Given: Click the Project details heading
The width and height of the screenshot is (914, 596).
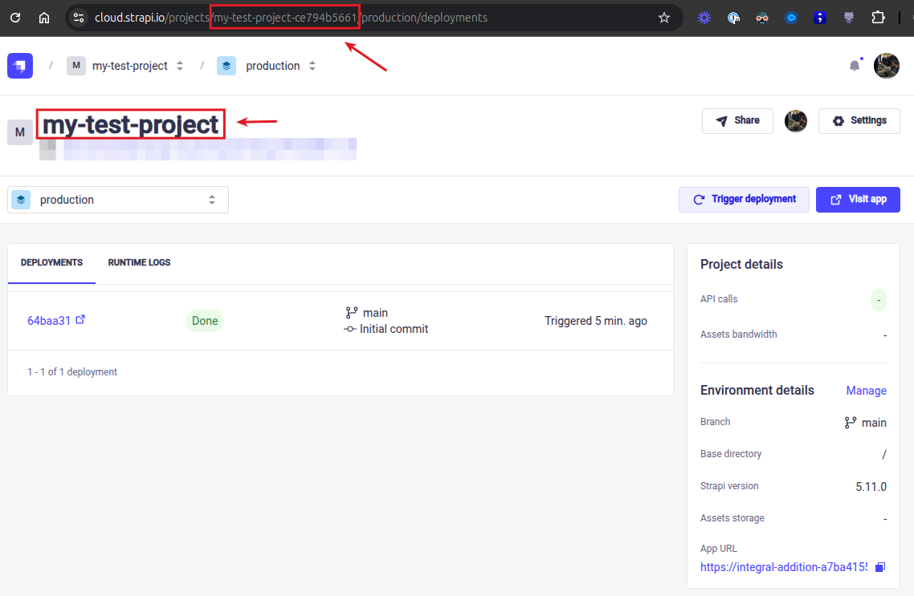Looking at the screenshot, I should click(x=741, y=264).
